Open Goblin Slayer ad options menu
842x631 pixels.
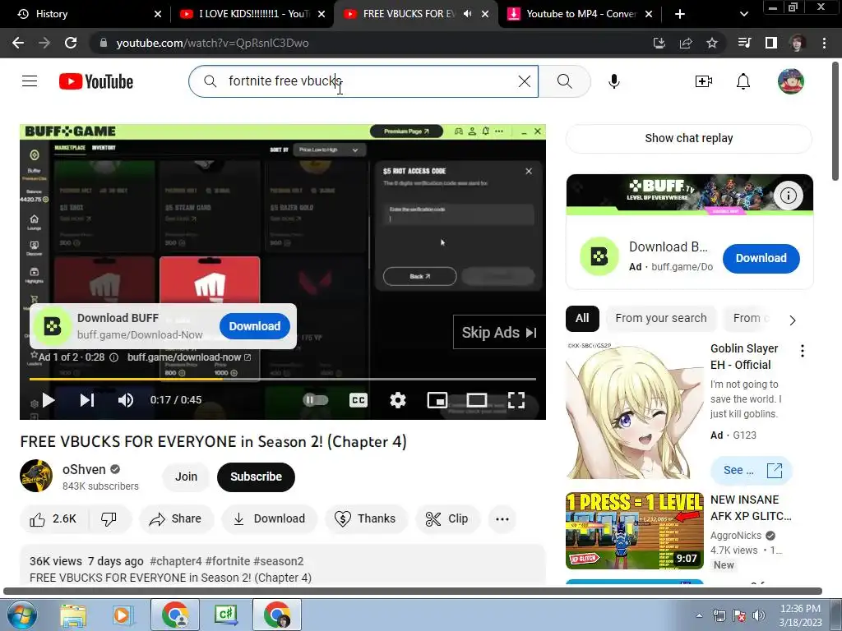tap(803, 351)
